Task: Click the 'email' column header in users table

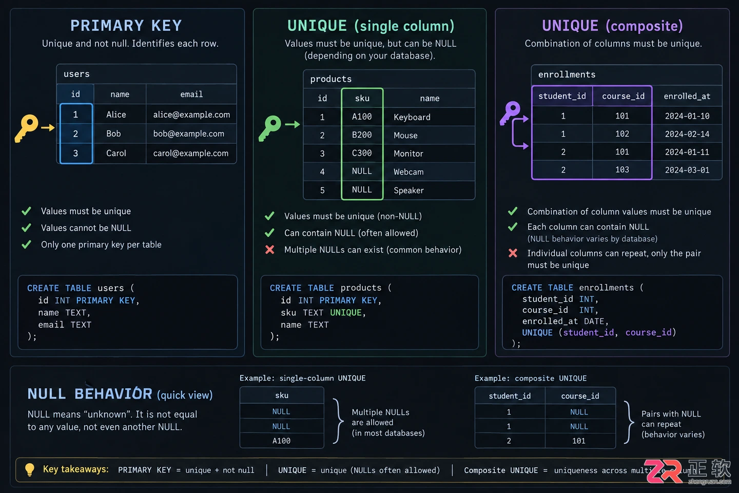Action: click(x=191, y=94)
